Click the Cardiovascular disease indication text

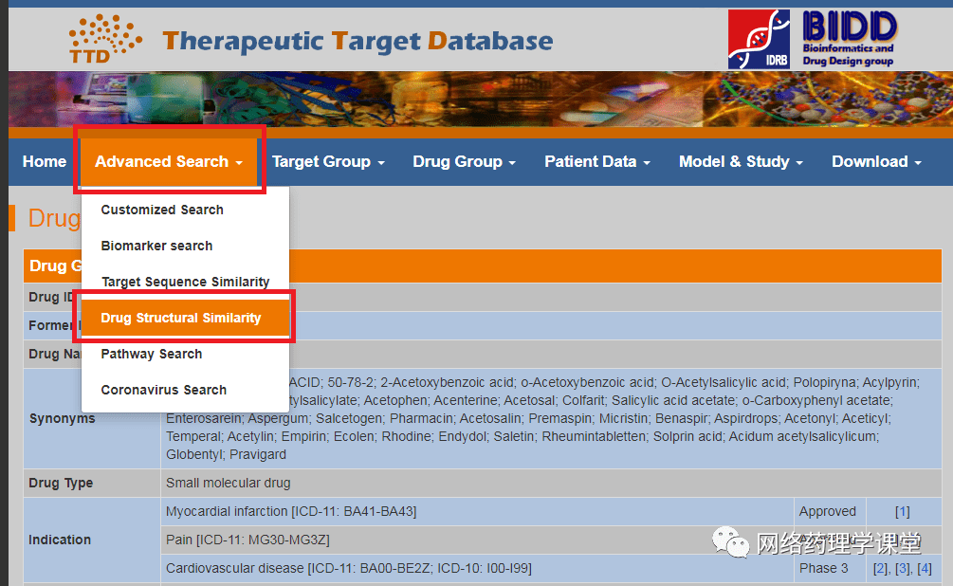349,568
